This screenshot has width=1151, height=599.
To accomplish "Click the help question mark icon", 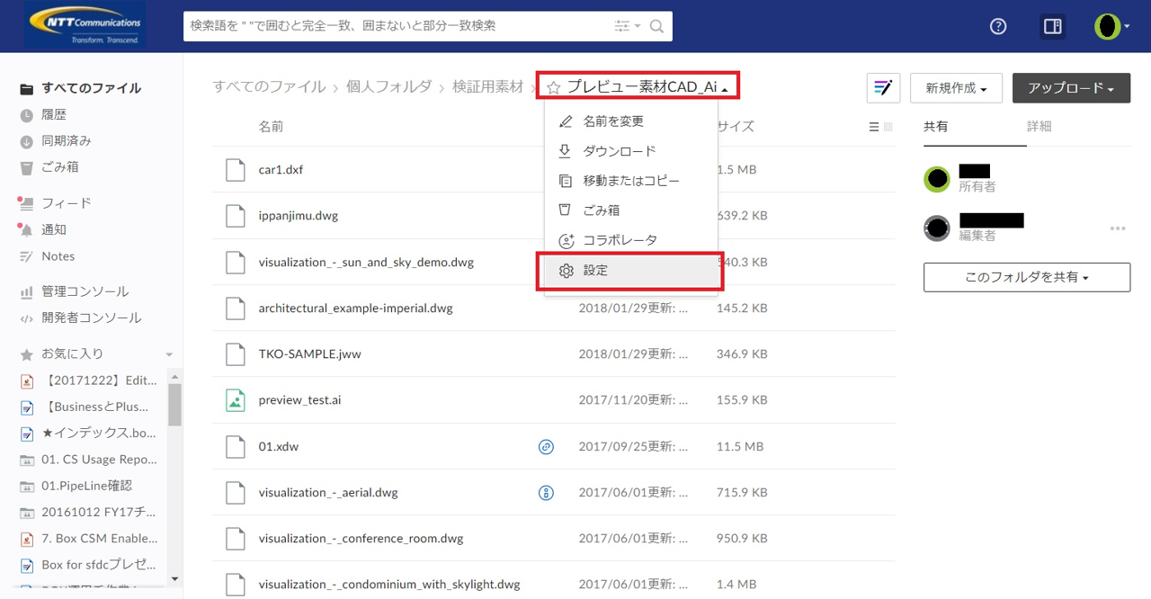I will tap(997, 26).
